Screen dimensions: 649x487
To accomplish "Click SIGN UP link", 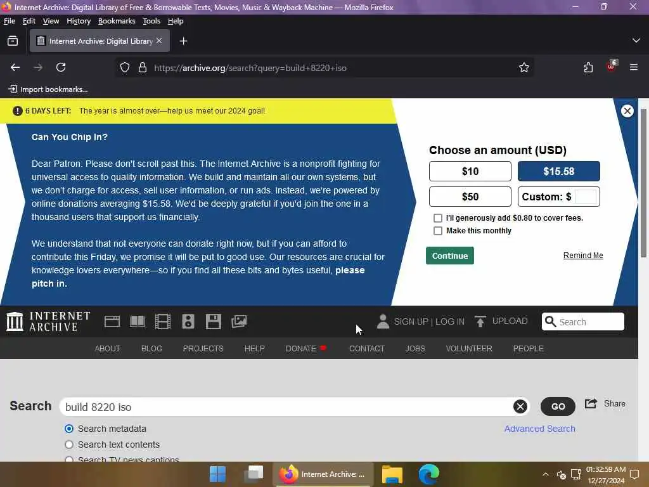I will coord(411,321).
